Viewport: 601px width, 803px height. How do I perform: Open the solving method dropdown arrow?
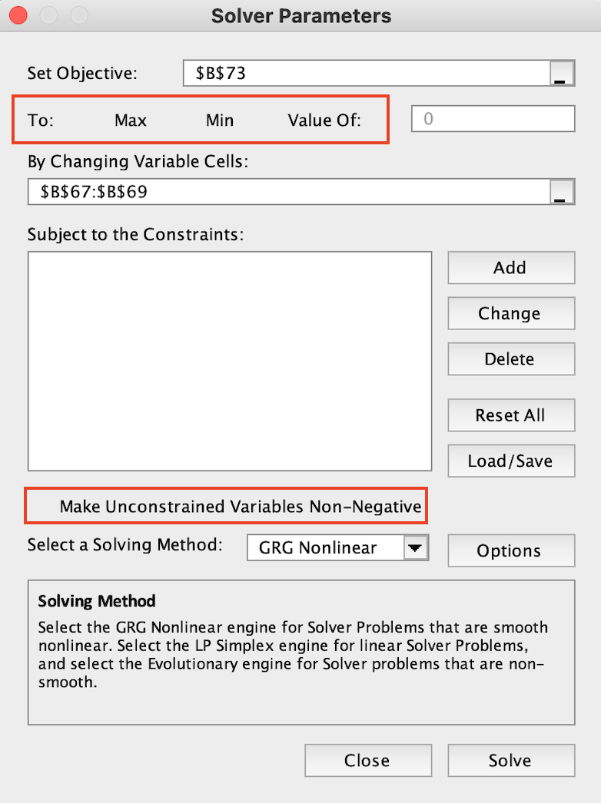pos(416,547)
